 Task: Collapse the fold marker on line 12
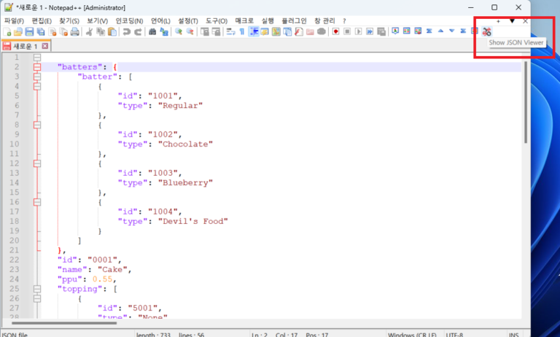click(x=37, y=163)
